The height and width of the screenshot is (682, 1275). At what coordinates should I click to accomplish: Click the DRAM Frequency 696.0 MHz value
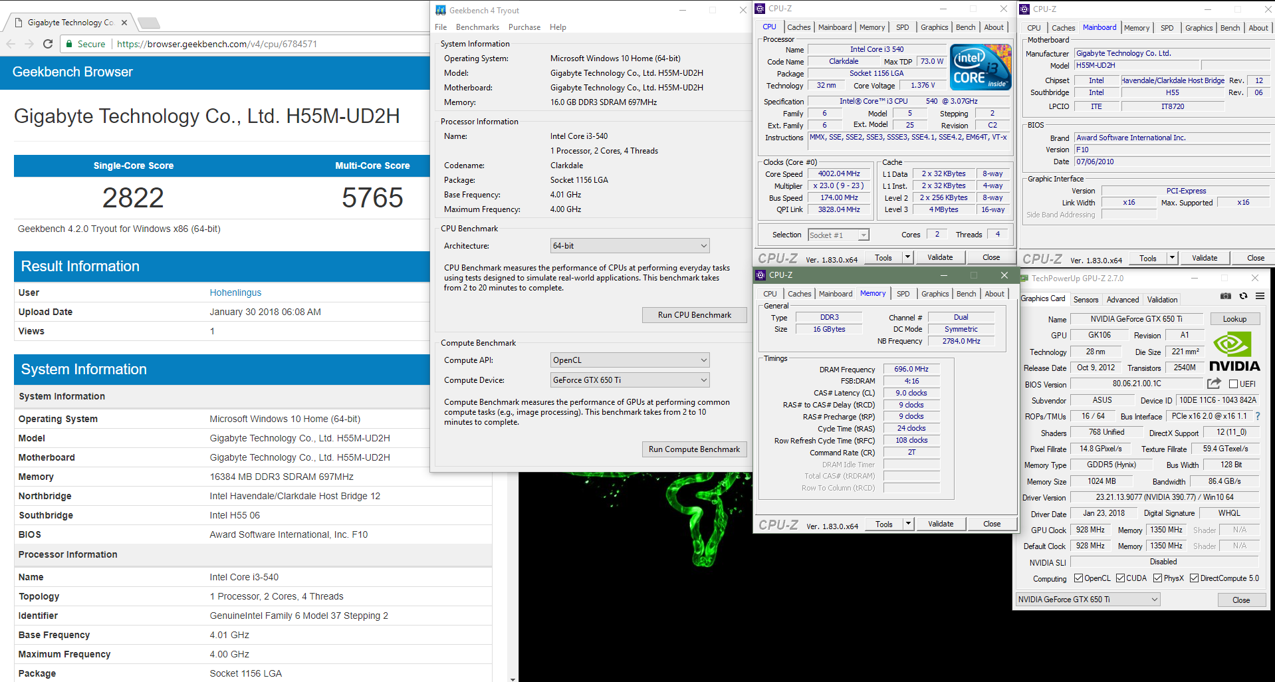[x=911, y=369]
